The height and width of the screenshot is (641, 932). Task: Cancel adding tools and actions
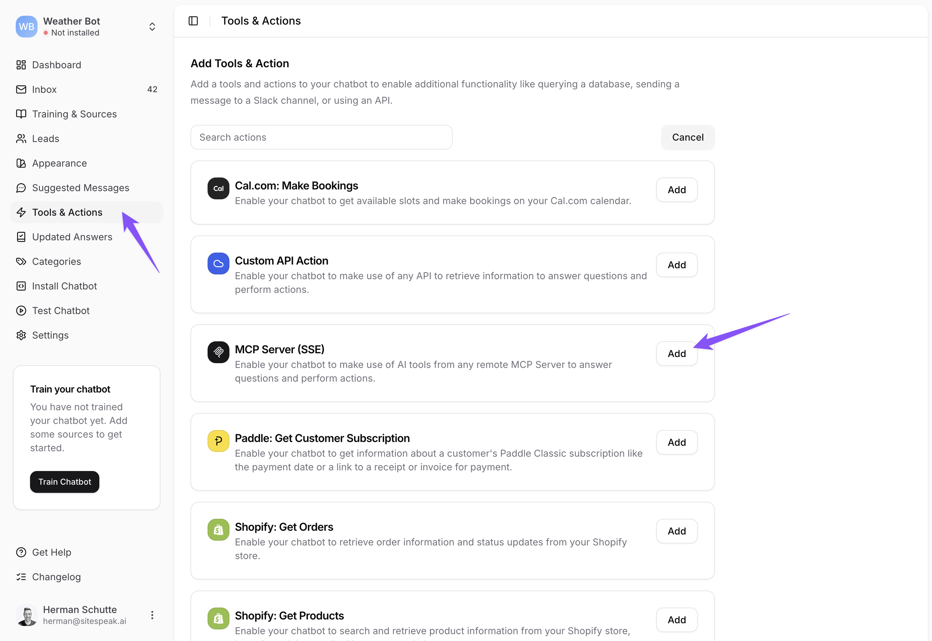(687, 137)
